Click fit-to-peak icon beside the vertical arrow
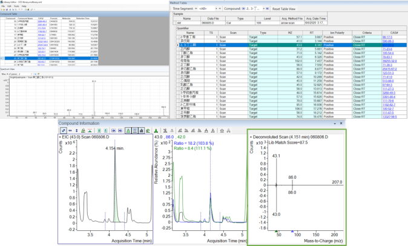Image resolution: width=408 pixels, height=246 pixels. (x=83, y=131)
